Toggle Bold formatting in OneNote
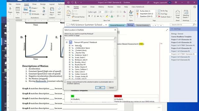Screen dimensions: 199x111 (89, 16)
